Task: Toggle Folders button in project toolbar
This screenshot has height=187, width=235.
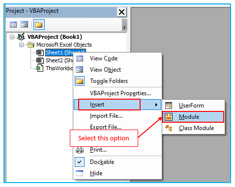Action: click(39, 25)
